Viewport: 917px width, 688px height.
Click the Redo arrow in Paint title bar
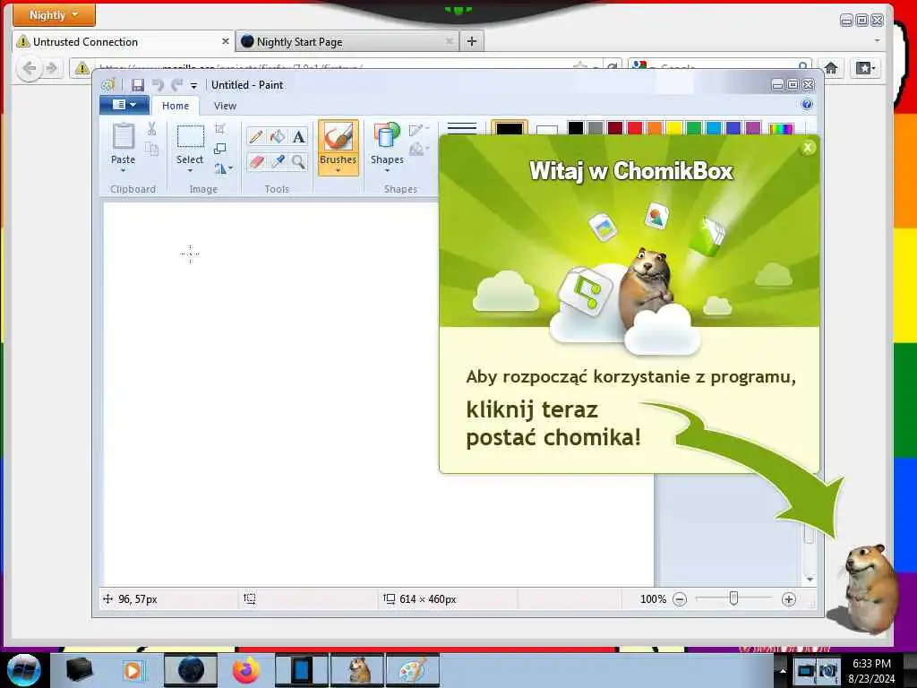pos(177,85)
